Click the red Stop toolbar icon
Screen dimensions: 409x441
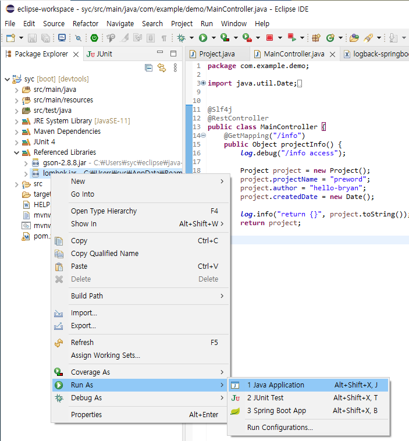coord(269,38)
